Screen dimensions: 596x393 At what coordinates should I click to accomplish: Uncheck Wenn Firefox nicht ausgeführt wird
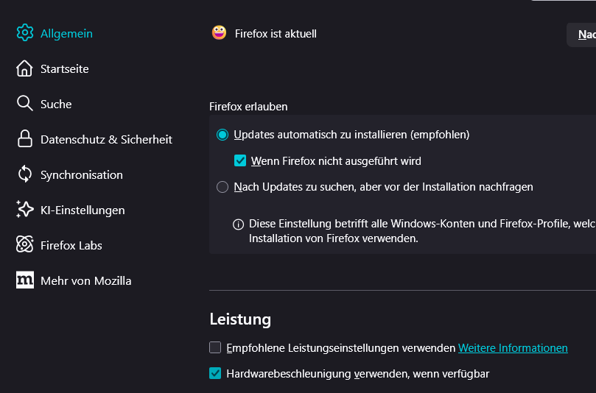coord(240,160)
